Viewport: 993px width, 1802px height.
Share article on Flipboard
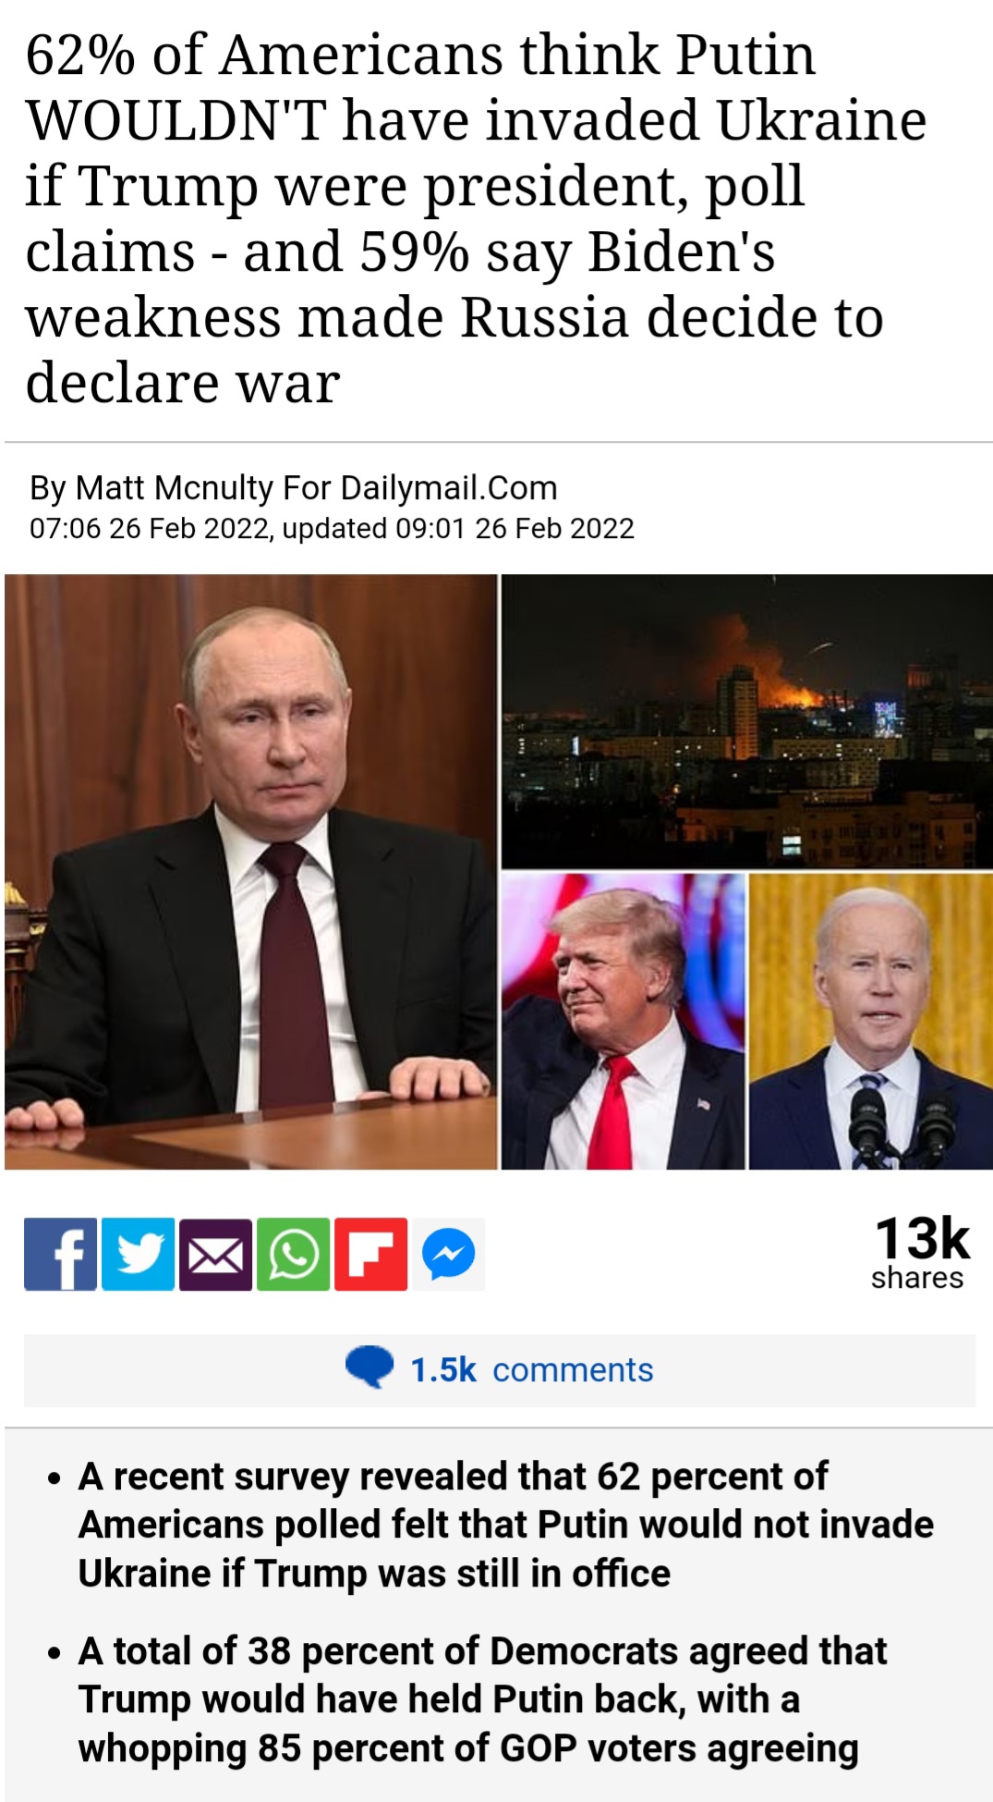point(370,1254)
